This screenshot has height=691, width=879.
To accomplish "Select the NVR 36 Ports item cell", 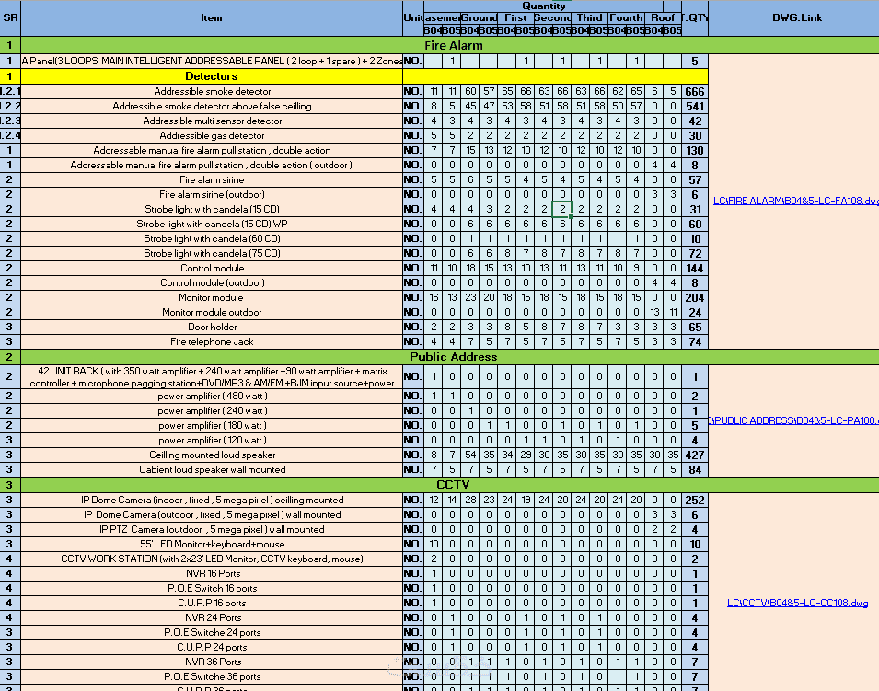I will point(212,662).
